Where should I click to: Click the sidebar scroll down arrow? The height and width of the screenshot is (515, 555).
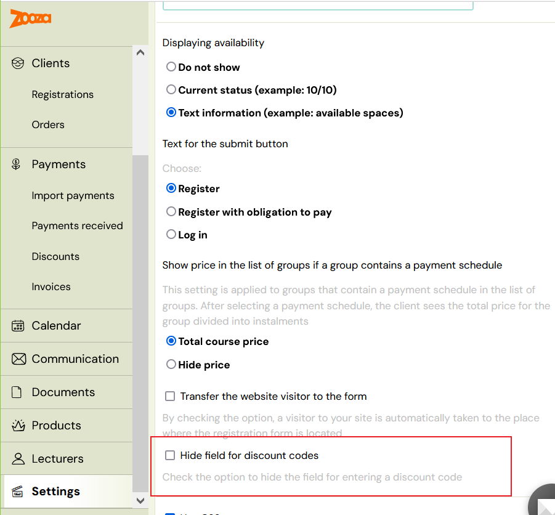[140, 500]
